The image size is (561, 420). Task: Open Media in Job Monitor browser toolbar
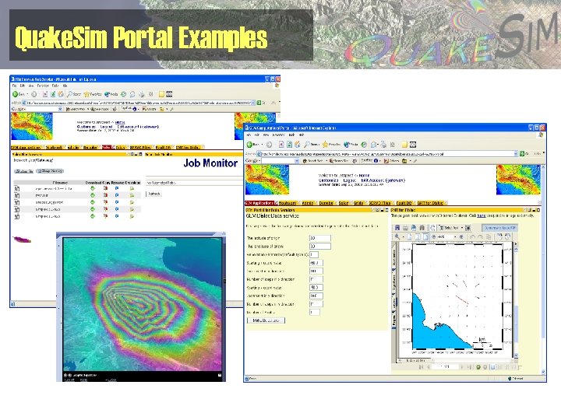point(111,94)
